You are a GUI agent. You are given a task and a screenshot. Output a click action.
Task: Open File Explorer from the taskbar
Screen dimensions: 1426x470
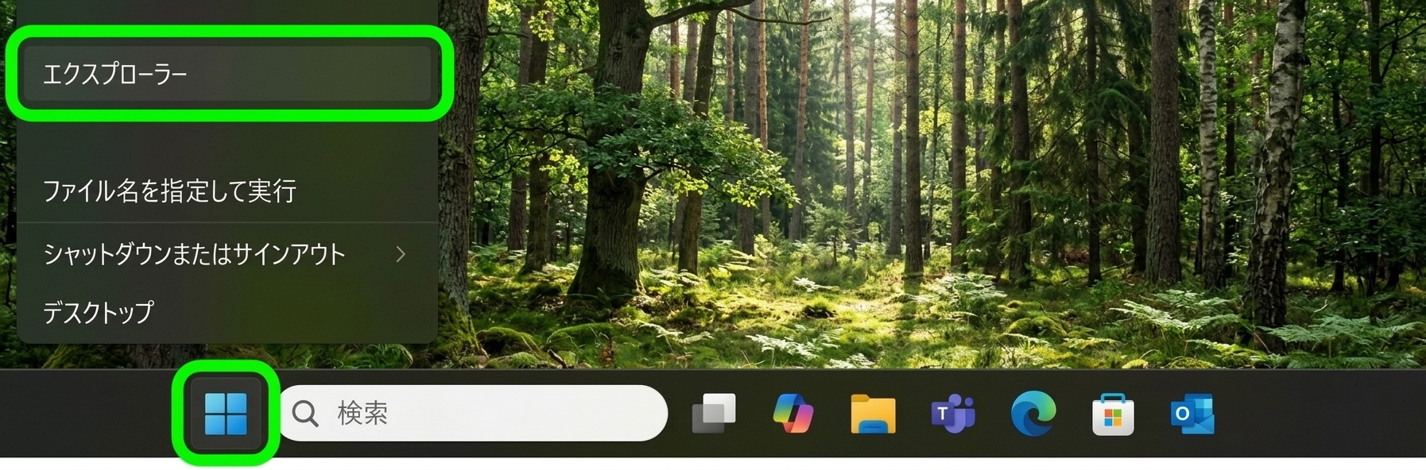873,414
